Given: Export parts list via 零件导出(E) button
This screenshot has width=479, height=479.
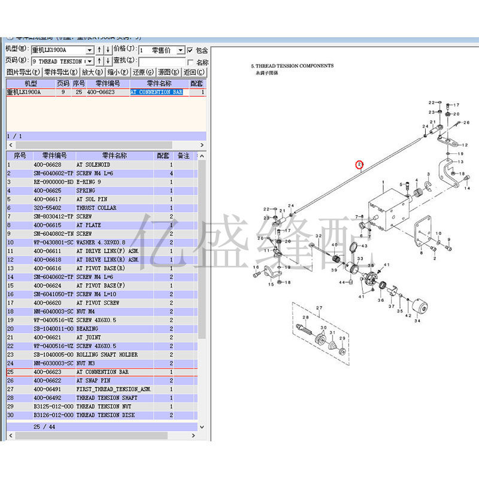Looking at the screenshot, I should [x=62, y=71].
